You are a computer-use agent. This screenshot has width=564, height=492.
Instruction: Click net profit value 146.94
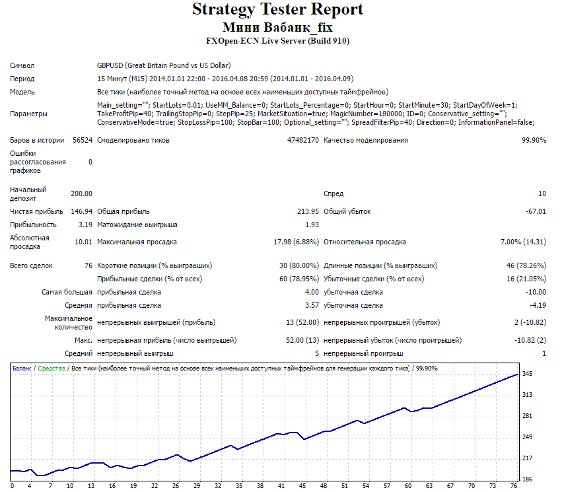tap(81, 211)
